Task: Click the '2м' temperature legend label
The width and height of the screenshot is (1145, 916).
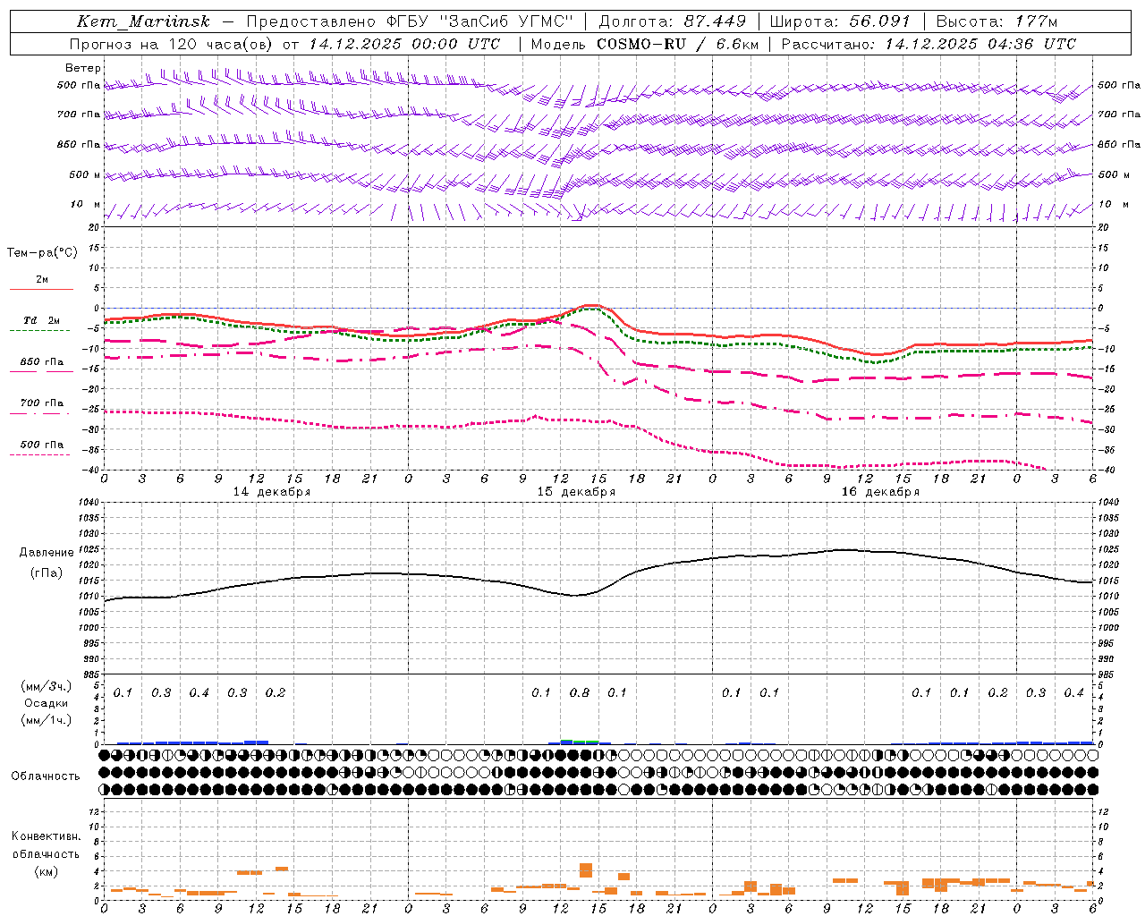Action: tap(42, 279)
